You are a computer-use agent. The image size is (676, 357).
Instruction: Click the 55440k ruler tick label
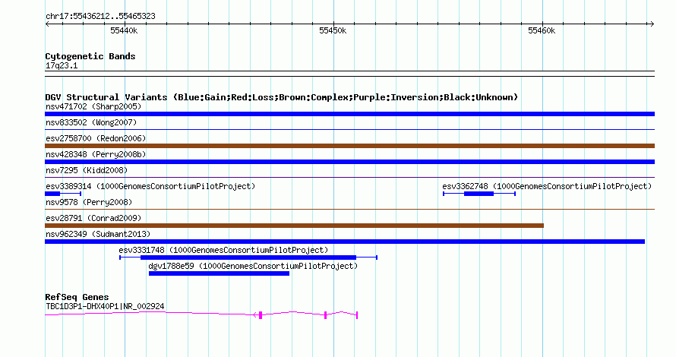(x=124, y=30)
